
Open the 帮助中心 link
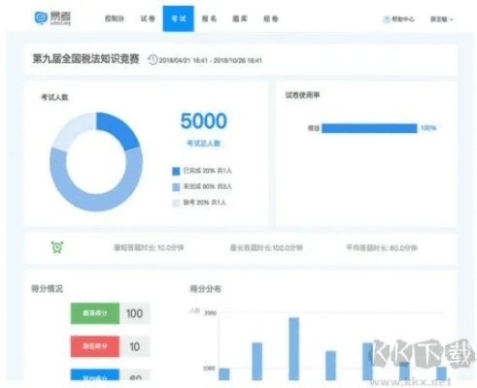coord(403,19)
